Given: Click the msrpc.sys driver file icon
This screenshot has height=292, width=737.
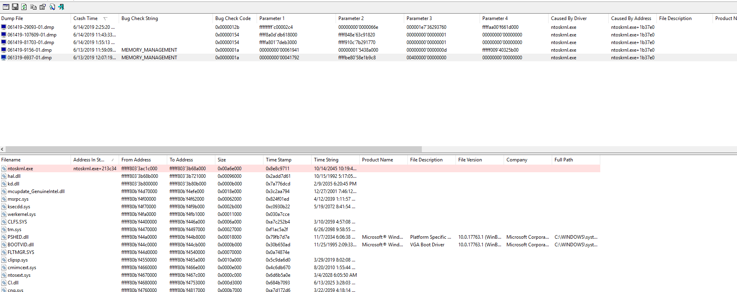Looking at the screenshot, I should pyautogui.click(x=4, y=199).
